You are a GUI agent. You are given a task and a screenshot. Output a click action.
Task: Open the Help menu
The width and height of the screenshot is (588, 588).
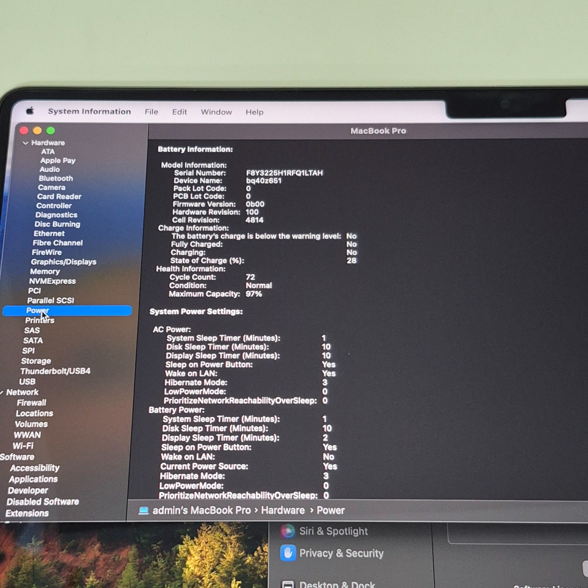coord(254,112)
